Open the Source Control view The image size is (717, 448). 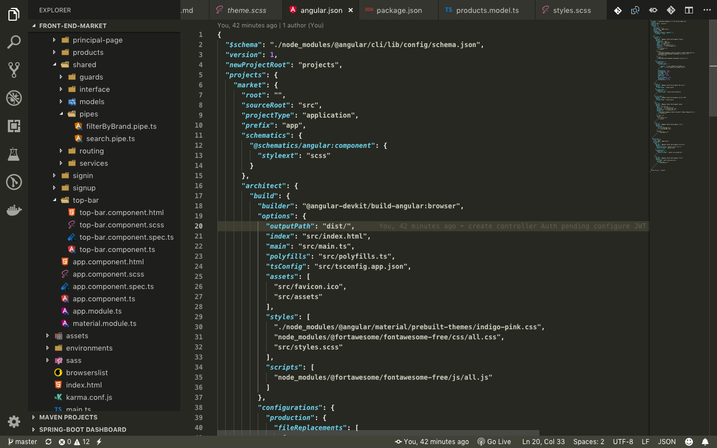point(13,70)
